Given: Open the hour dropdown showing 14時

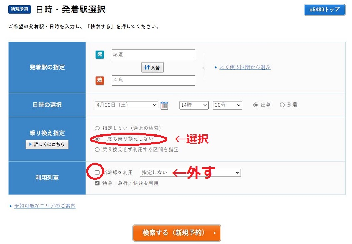Looking at the screenshot, I should [194, 105].
